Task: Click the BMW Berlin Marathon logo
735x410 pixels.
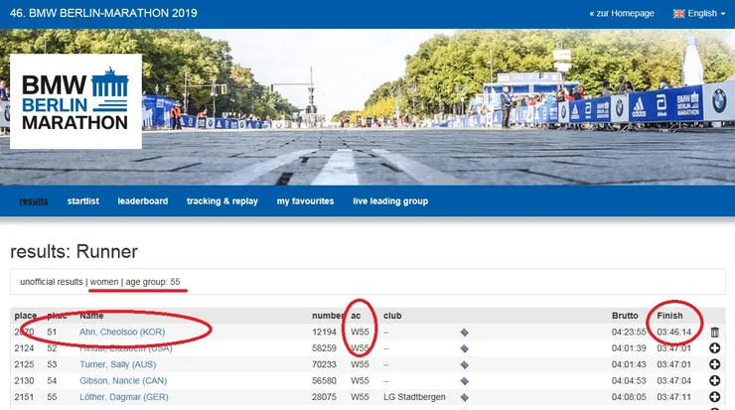Action: pyautogui.click(x=75, y=101)
